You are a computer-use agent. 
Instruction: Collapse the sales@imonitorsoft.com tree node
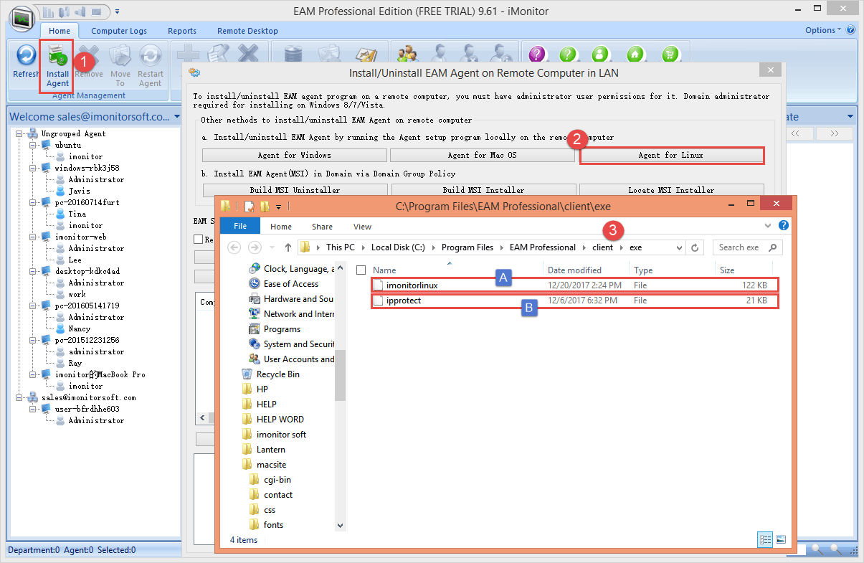coord(20,397)
